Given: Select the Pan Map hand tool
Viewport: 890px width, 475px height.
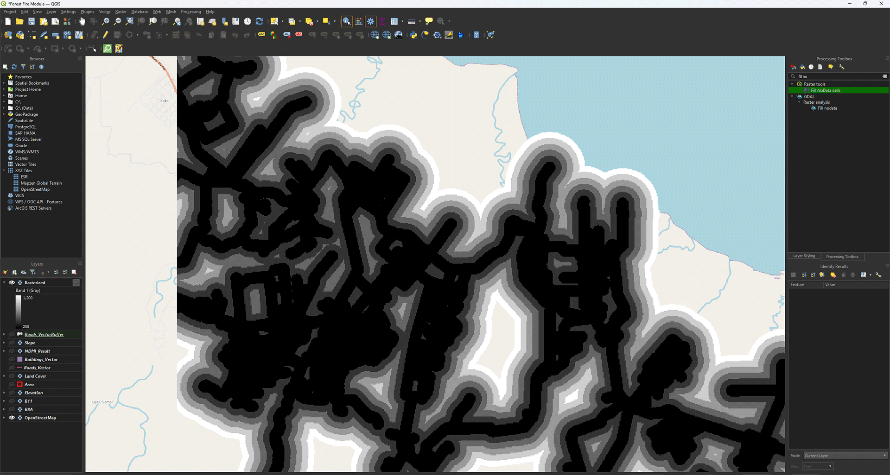Looking at the screenshot, I should (82, 21).
